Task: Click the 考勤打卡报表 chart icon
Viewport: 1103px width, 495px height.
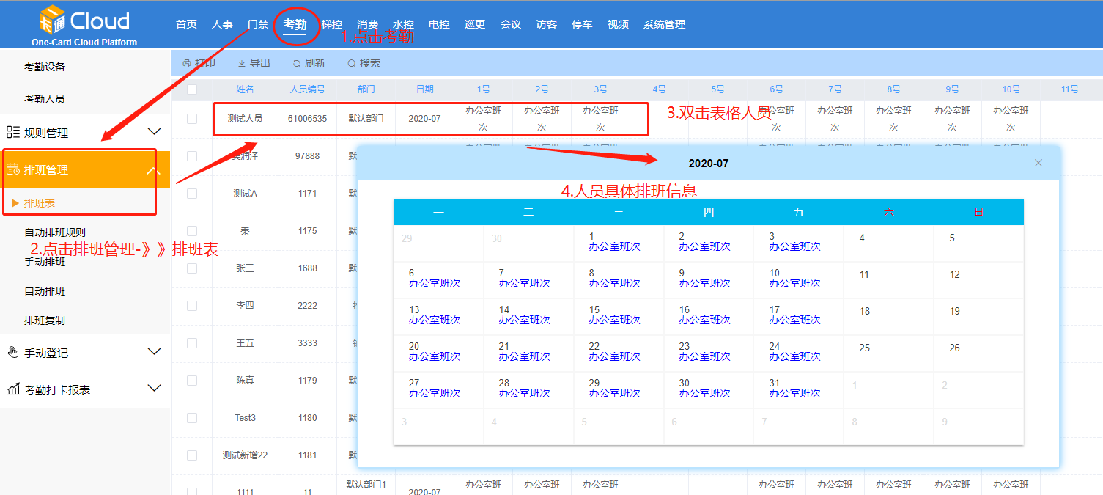Action: tap(13, 389)
